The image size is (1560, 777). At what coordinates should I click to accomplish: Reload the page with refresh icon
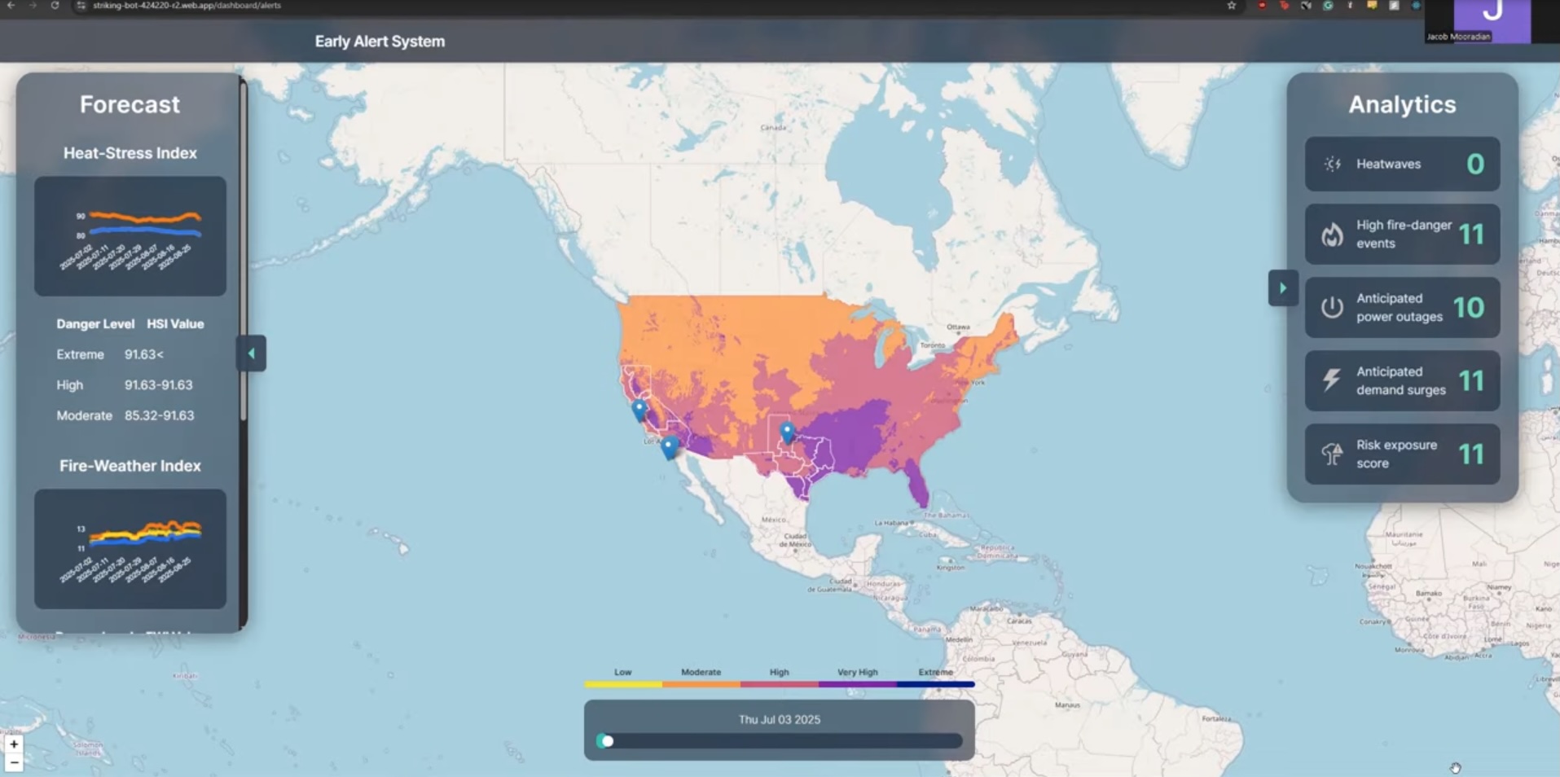(55, 6)
